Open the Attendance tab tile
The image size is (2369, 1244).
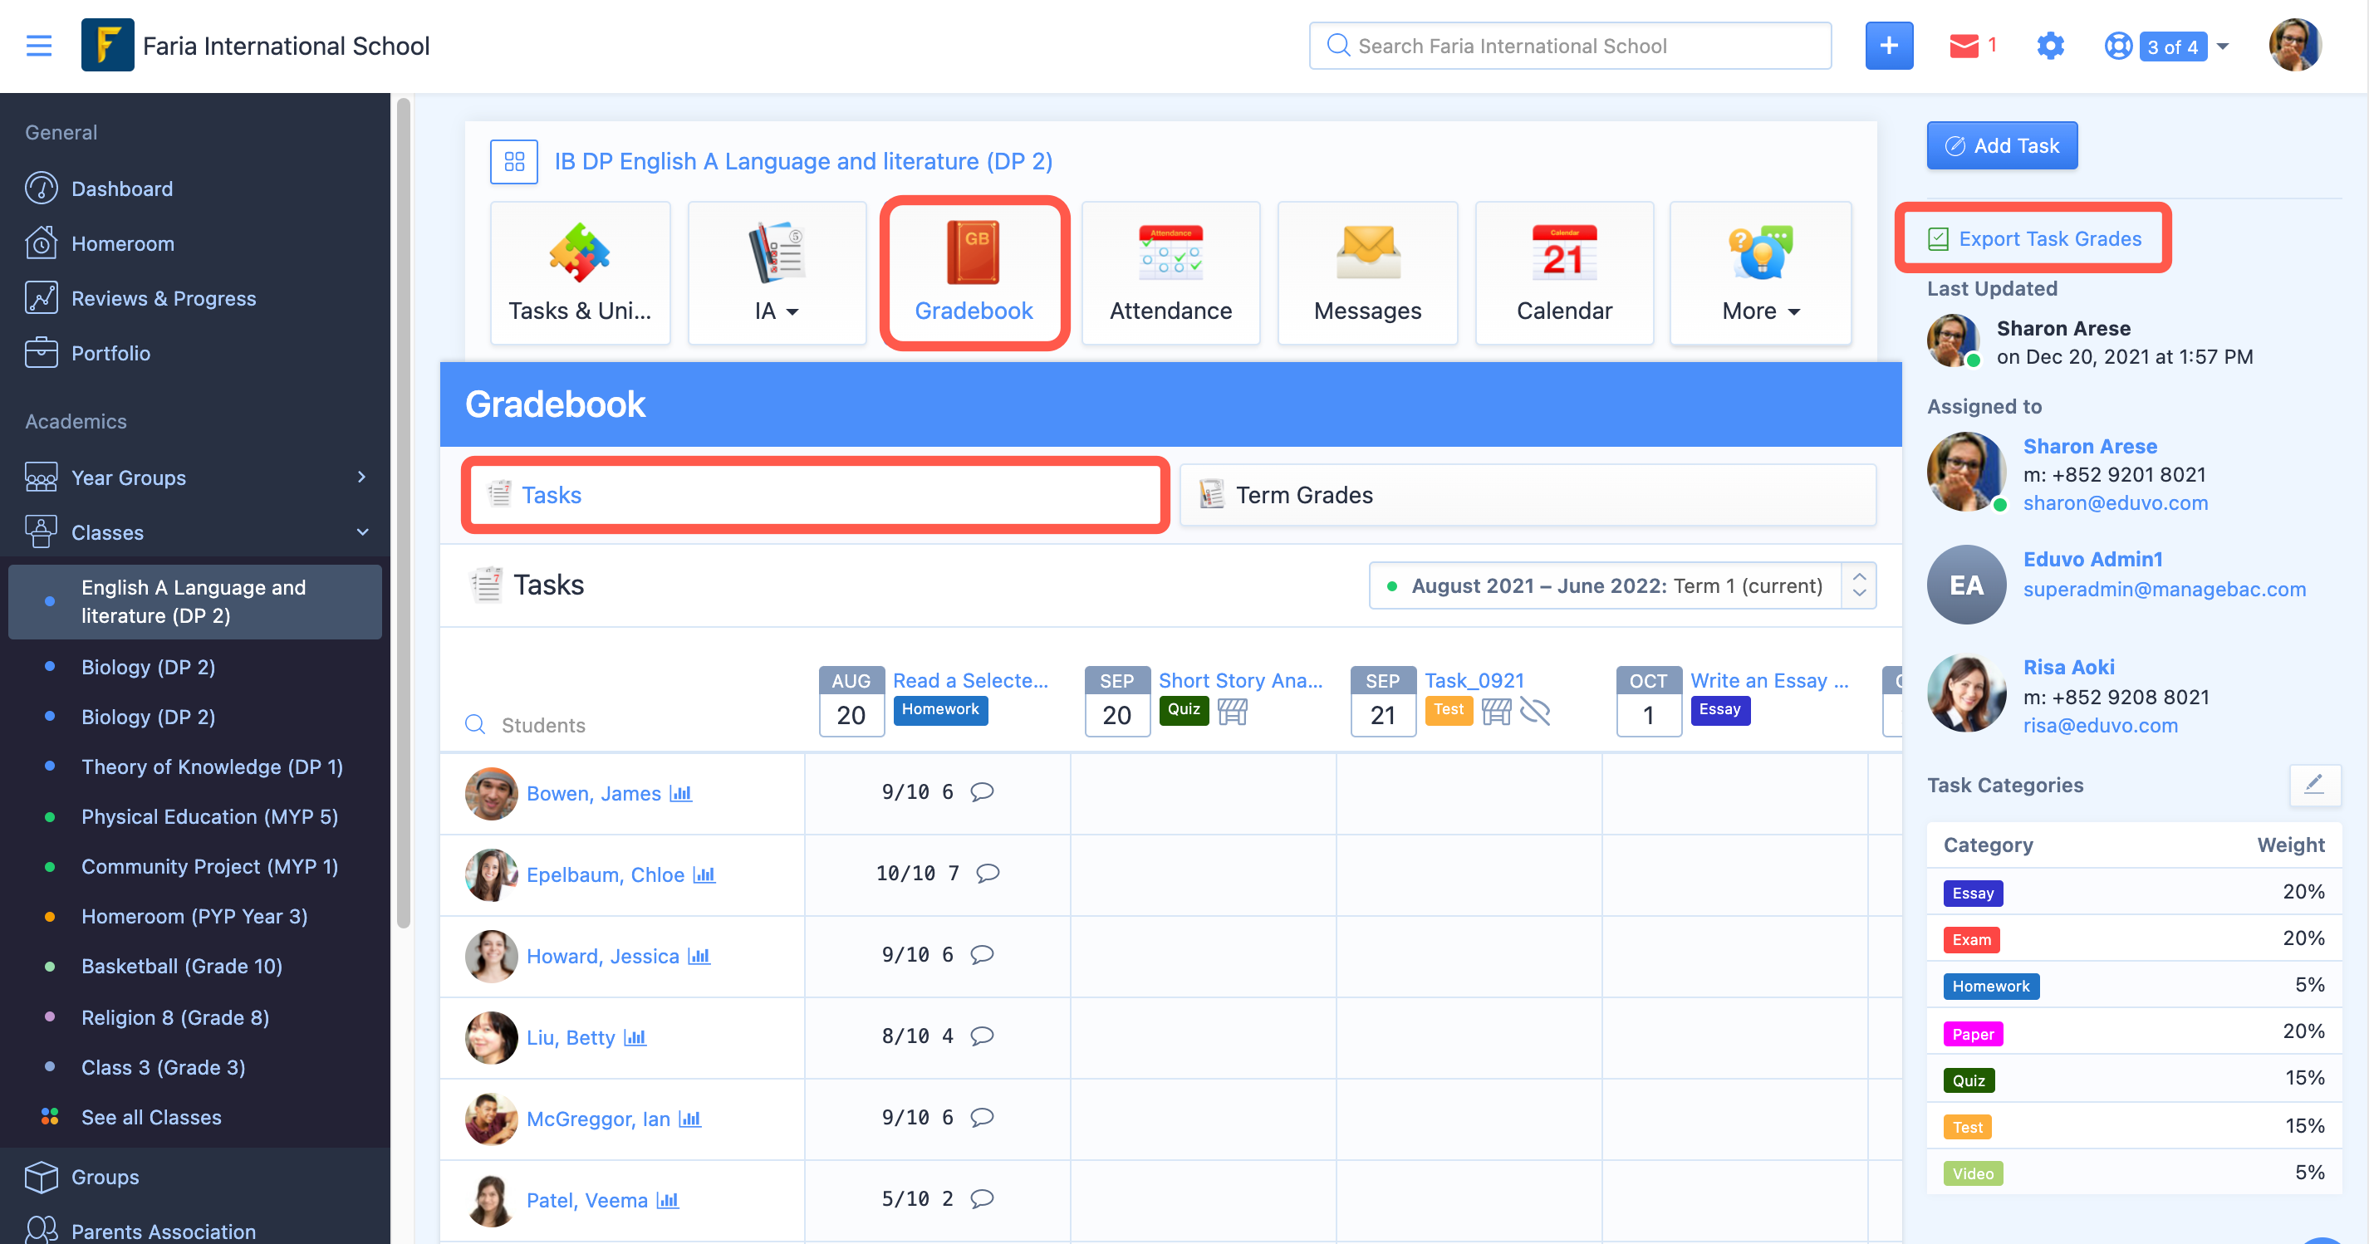click(1170, 273)
